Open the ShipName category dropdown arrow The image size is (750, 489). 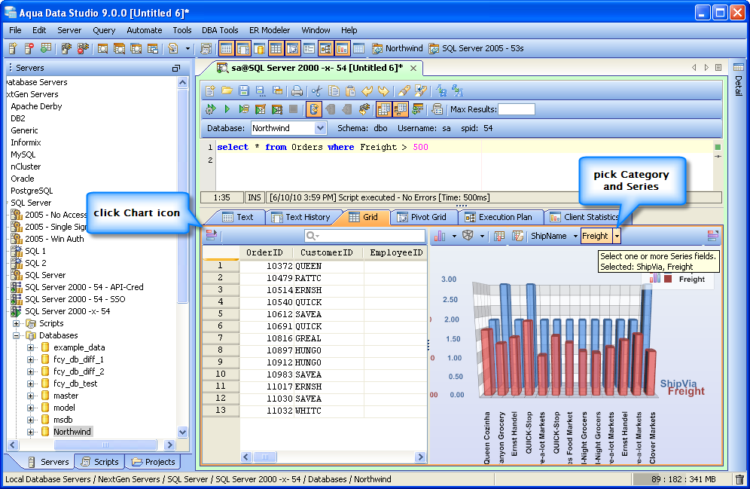575,236
